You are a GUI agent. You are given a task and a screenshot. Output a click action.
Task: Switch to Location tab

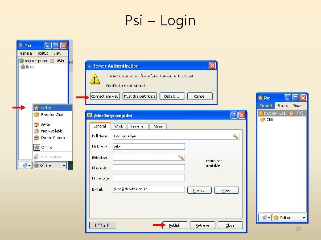138,126
